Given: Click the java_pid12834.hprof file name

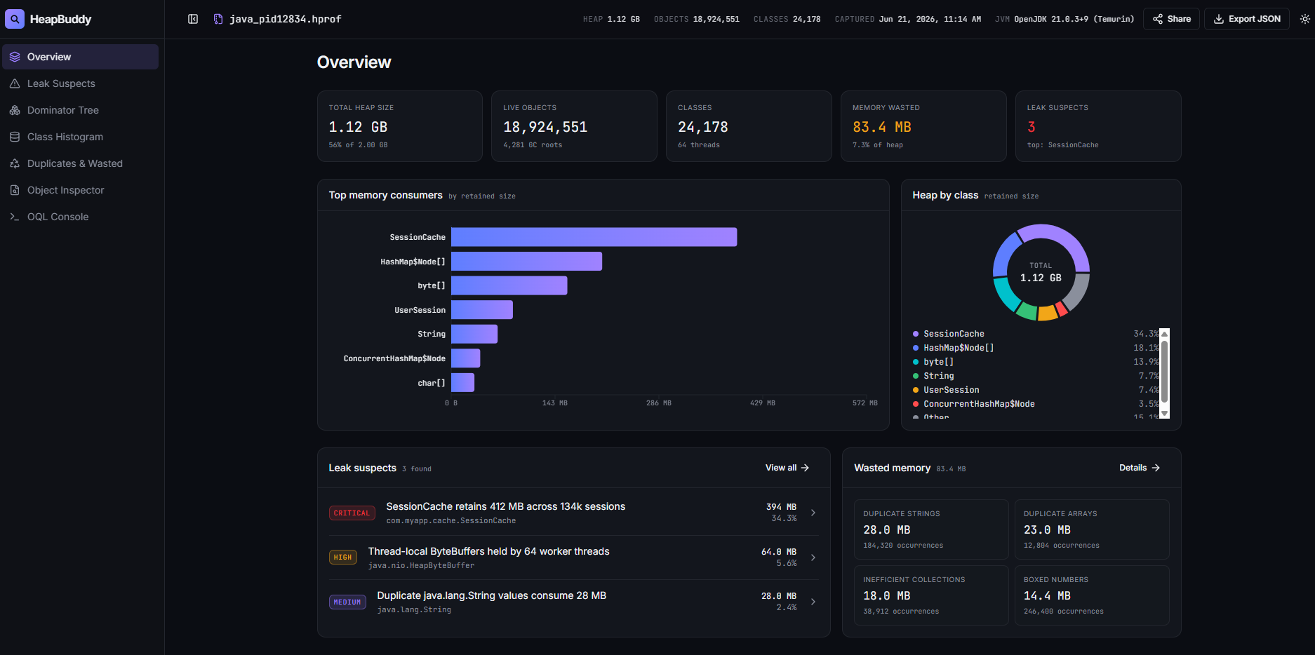Looking at the screenshot, I should tap(286, 19).
